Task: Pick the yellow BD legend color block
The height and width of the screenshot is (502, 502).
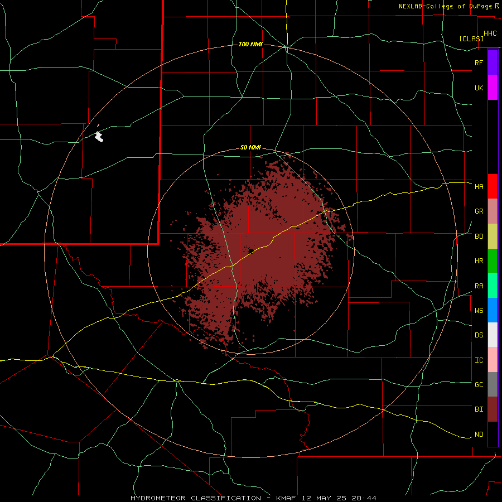Action: coord(493,236)
